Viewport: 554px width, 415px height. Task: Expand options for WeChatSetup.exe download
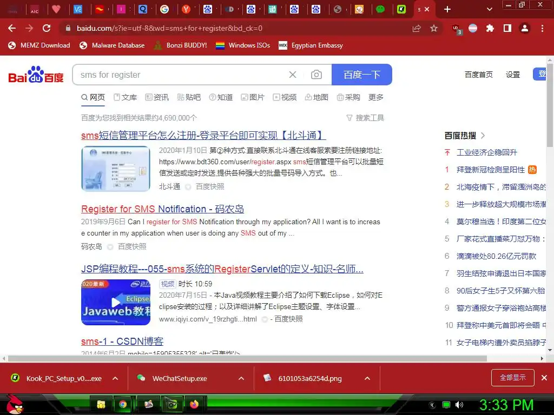pos(241,378)
